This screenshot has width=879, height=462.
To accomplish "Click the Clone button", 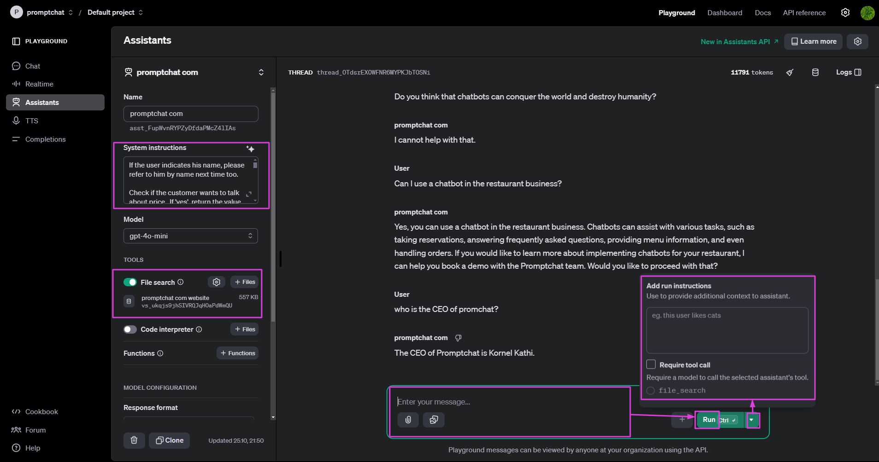I will point(170,440).
